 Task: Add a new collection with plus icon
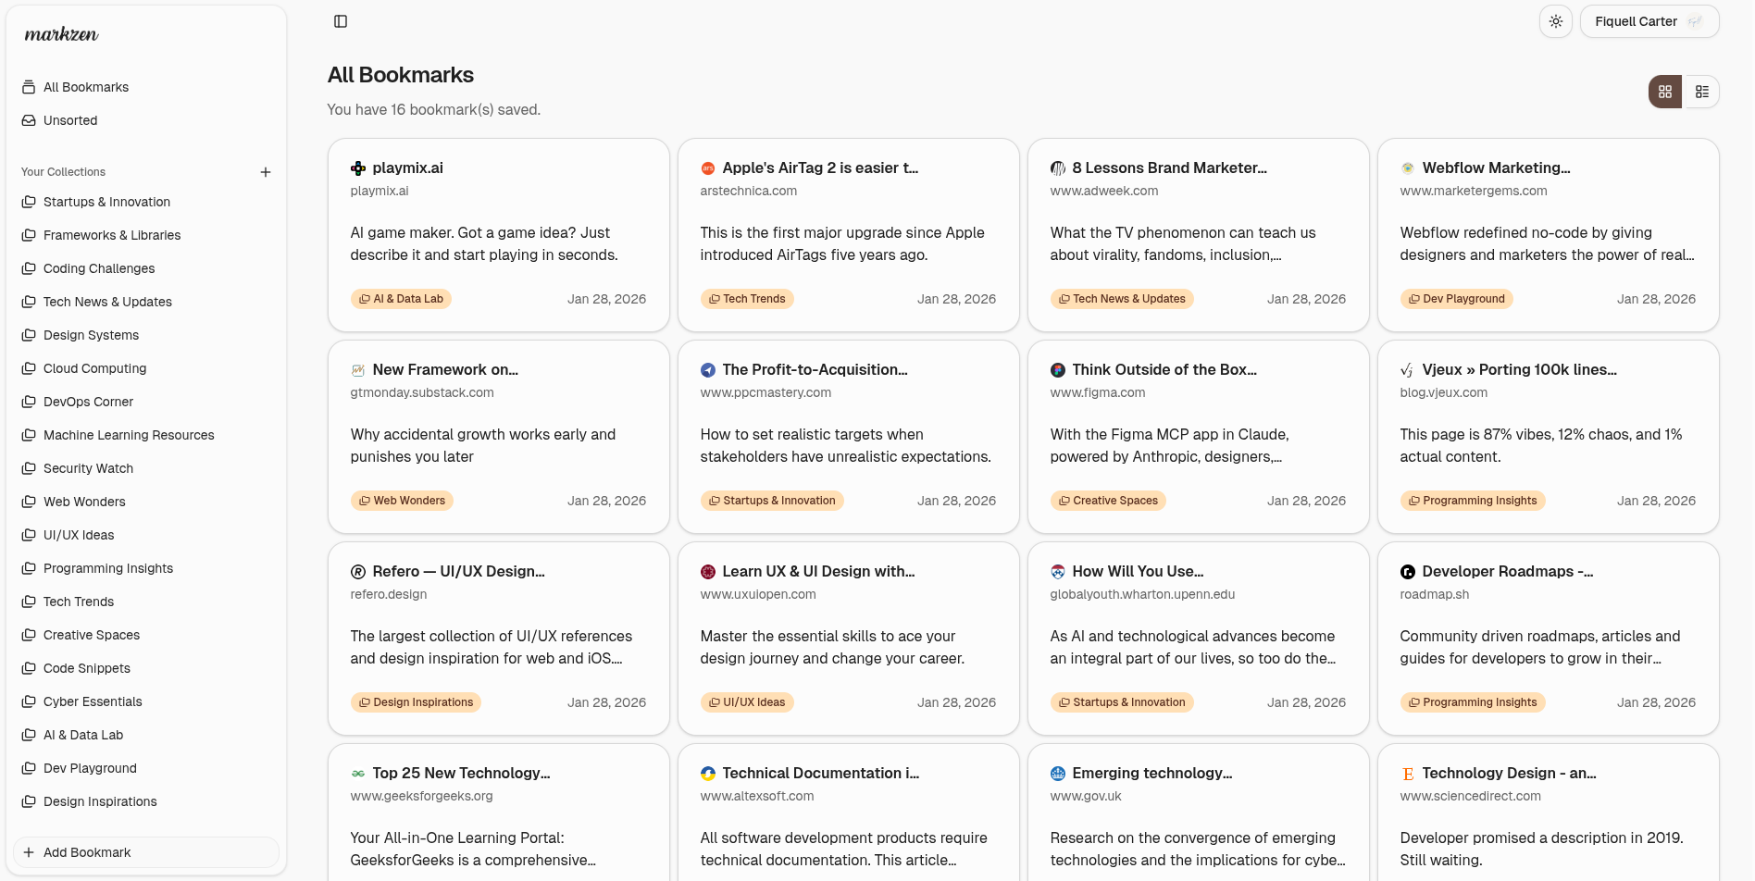click(266, 172)
